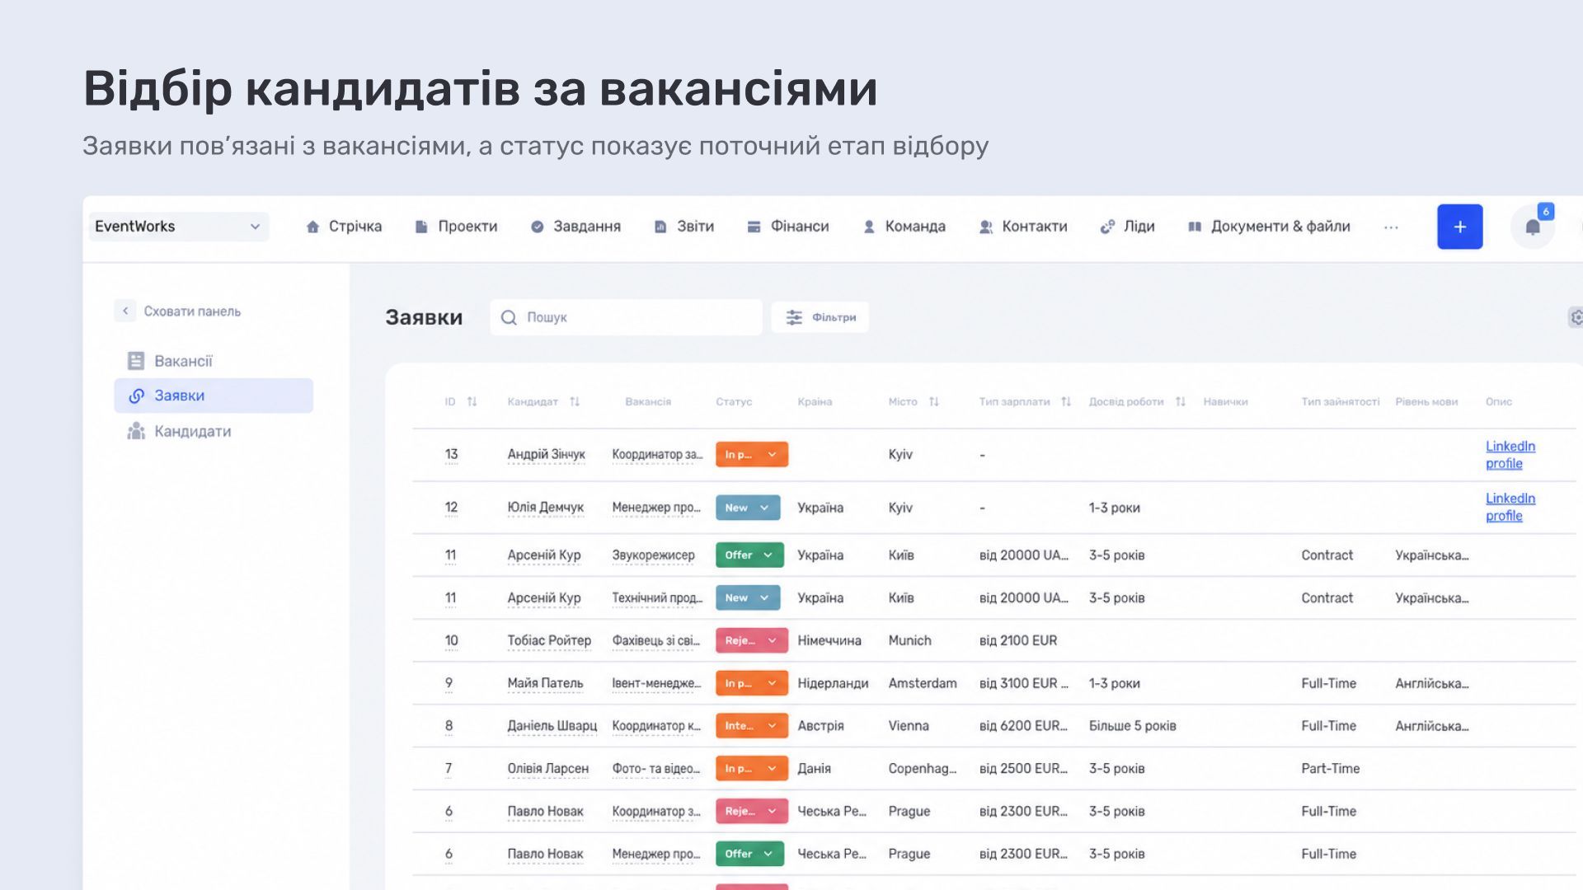Expand the EventWorks workspace dropdown

coord(179,227)
